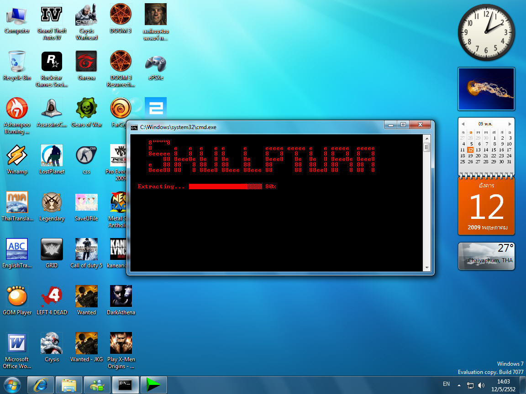This screenshot has height=394, width=526.
Task: Open the volume speaker tray icon
Action: tap(481, 385)
